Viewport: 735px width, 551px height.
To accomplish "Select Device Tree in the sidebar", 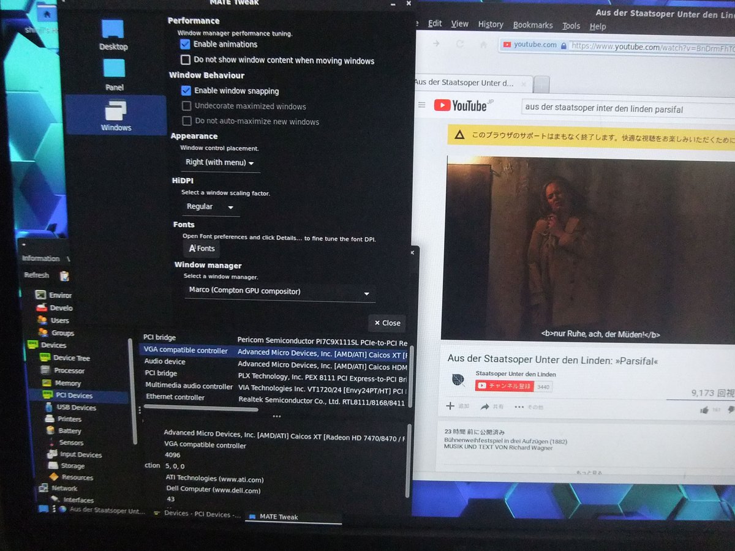I will point(65,358).
